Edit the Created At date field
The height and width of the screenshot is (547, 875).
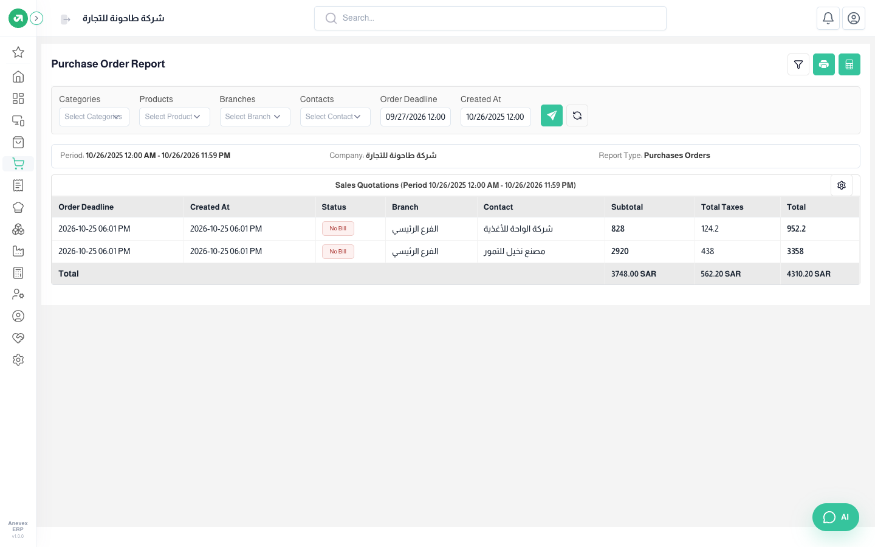[496, 117]
